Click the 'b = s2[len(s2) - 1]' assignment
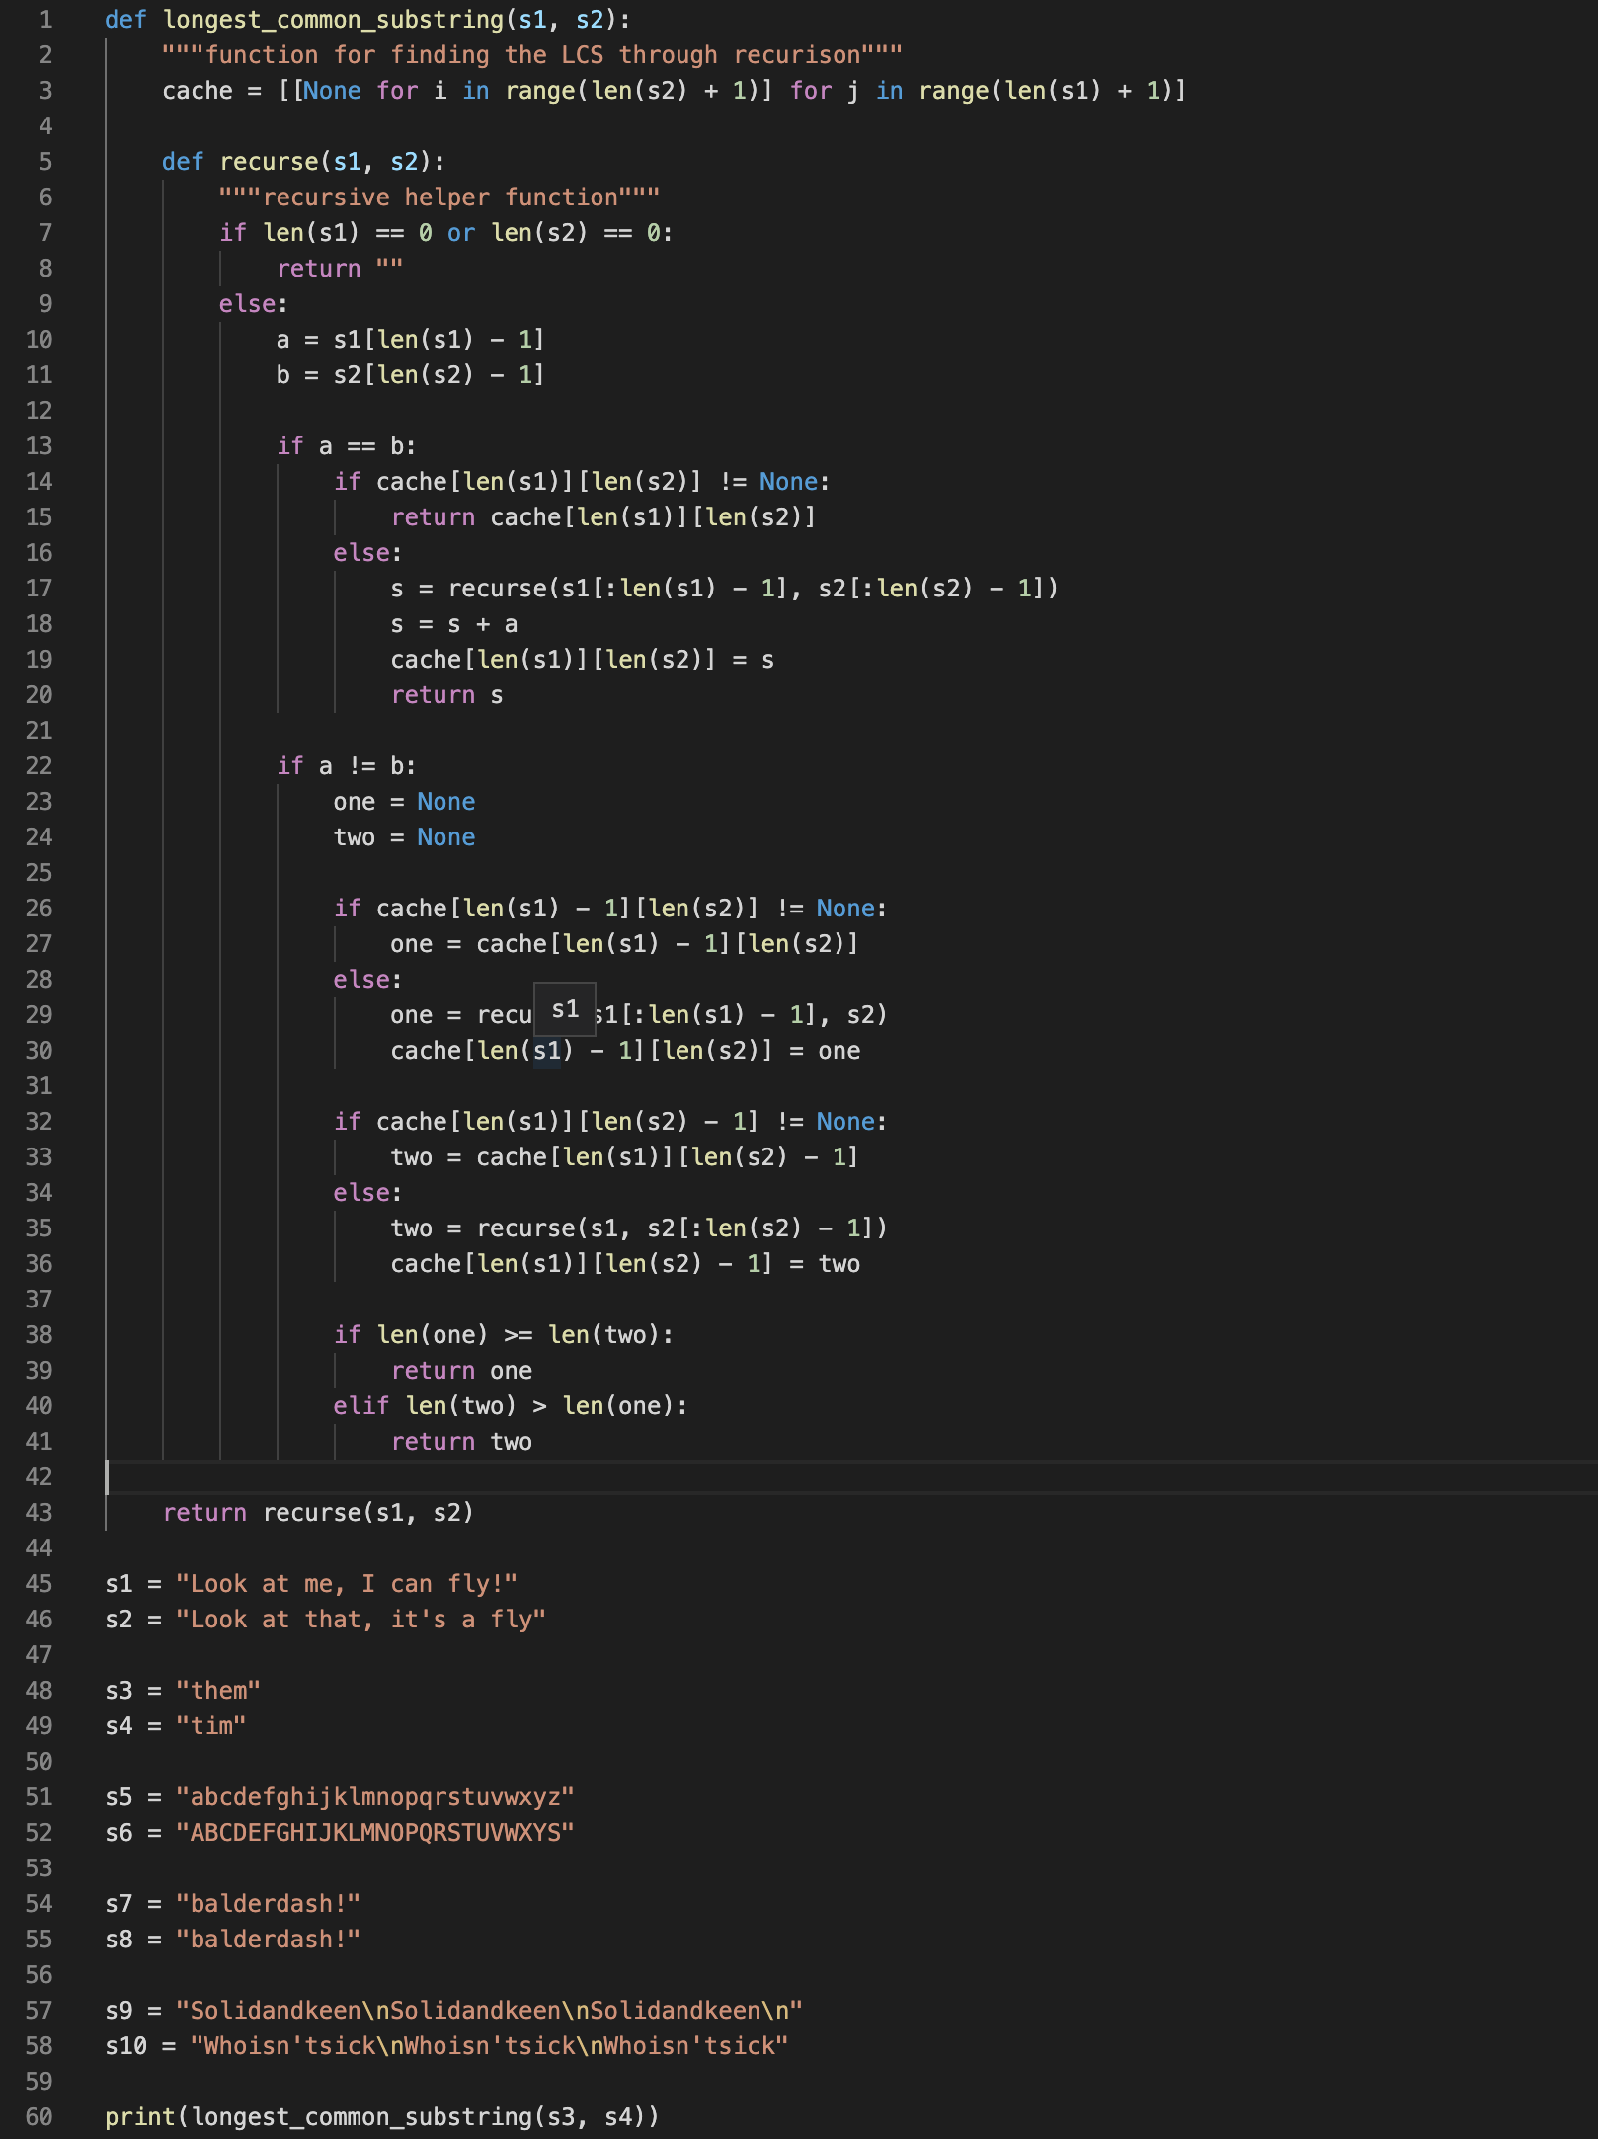 pyautogui.click(x=411, y=375)
